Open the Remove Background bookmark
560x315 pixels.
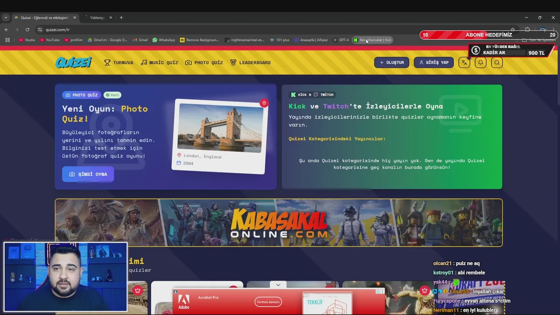199,40
